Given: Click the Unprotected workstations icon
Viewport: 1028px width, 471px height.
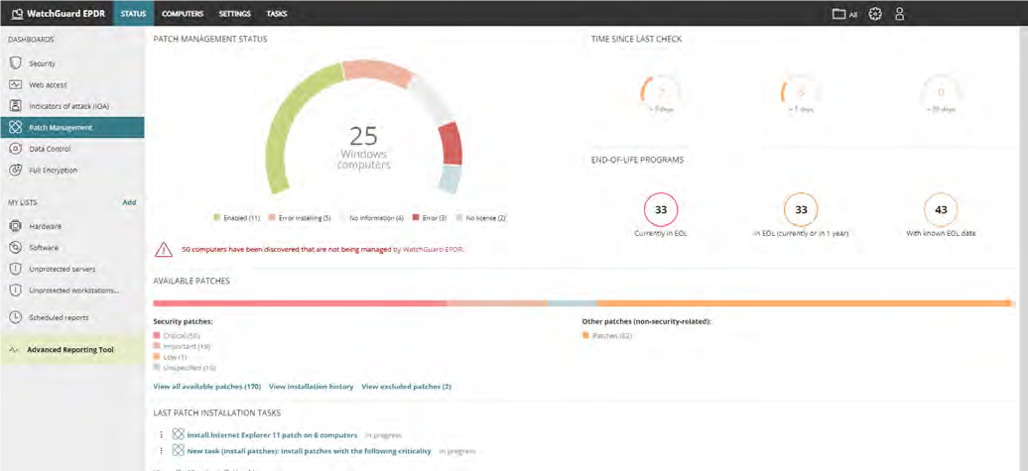Looking at the screenshot, I should 17,291.
